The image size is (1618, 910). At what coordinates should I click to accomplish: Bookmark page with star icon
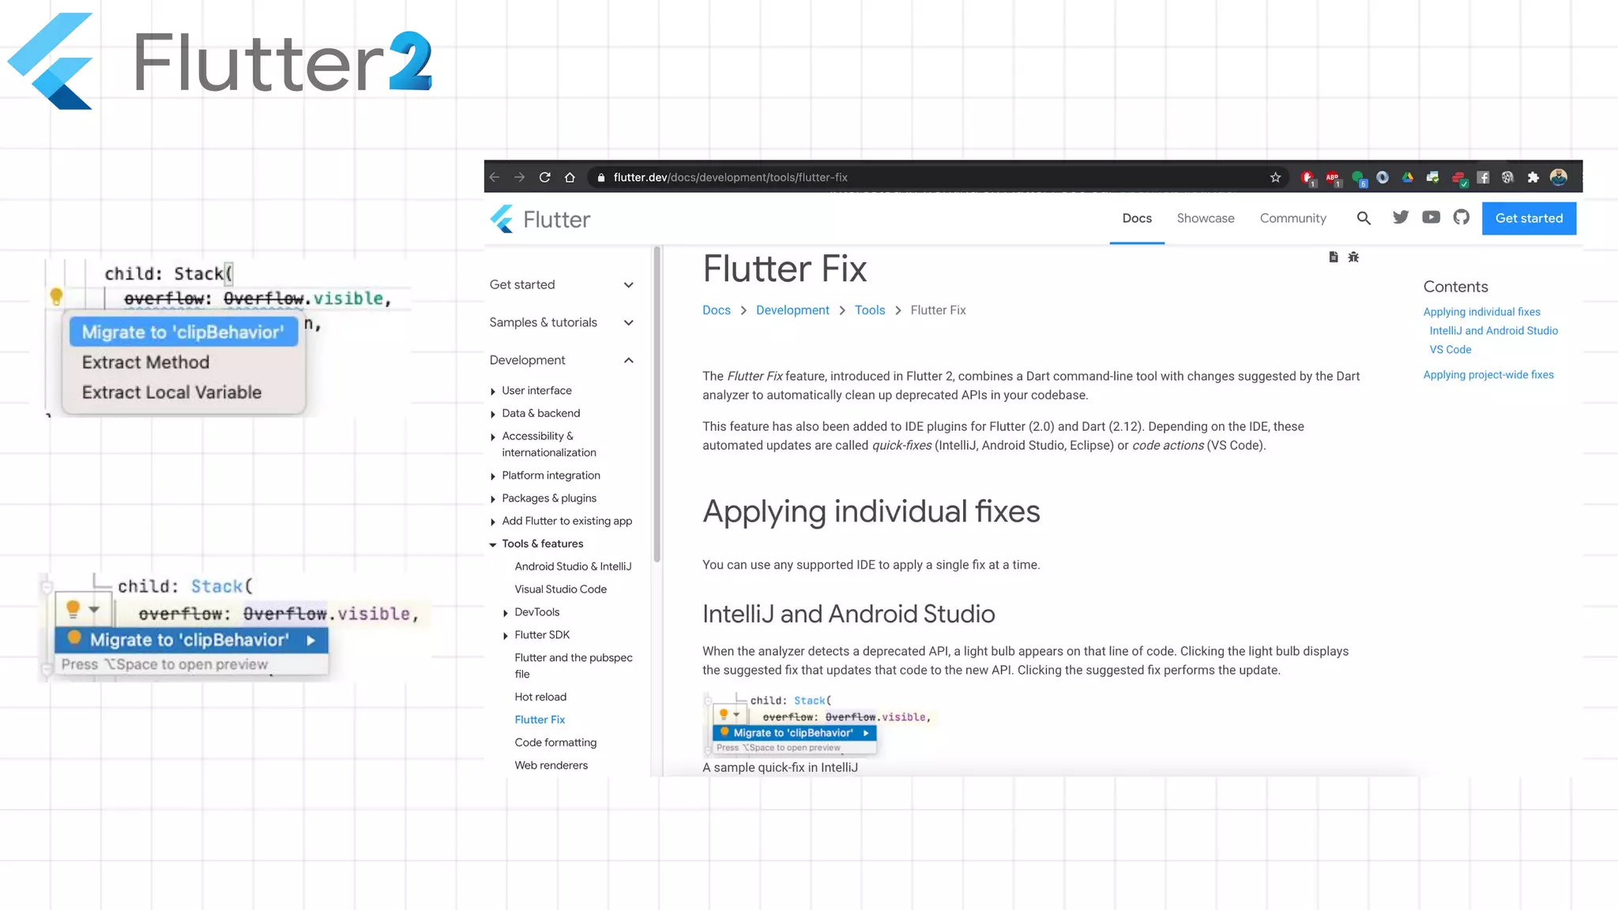[x=1275, y=177]
